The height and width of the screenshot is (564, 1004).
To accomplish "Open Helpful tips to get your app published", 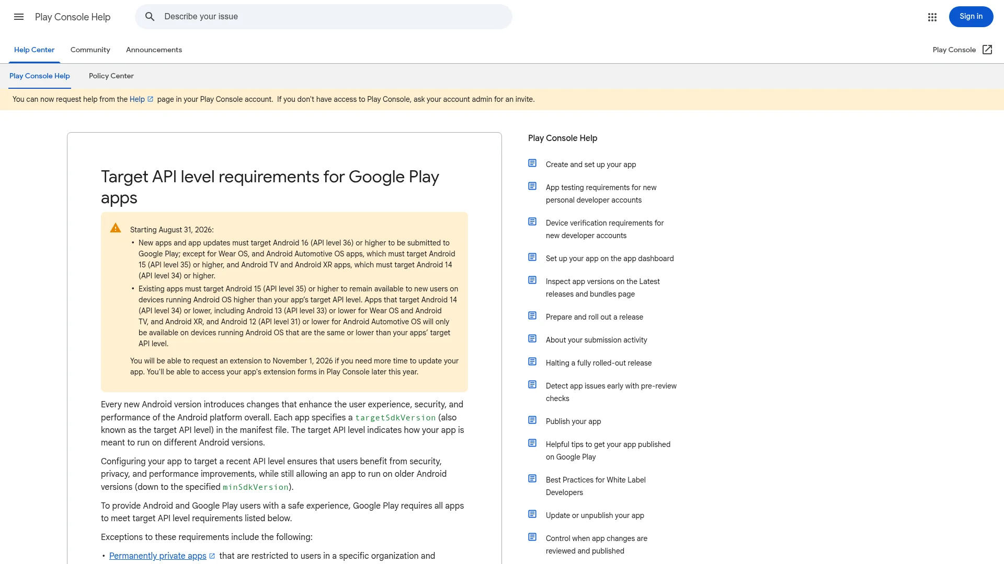I will point(608,451).
